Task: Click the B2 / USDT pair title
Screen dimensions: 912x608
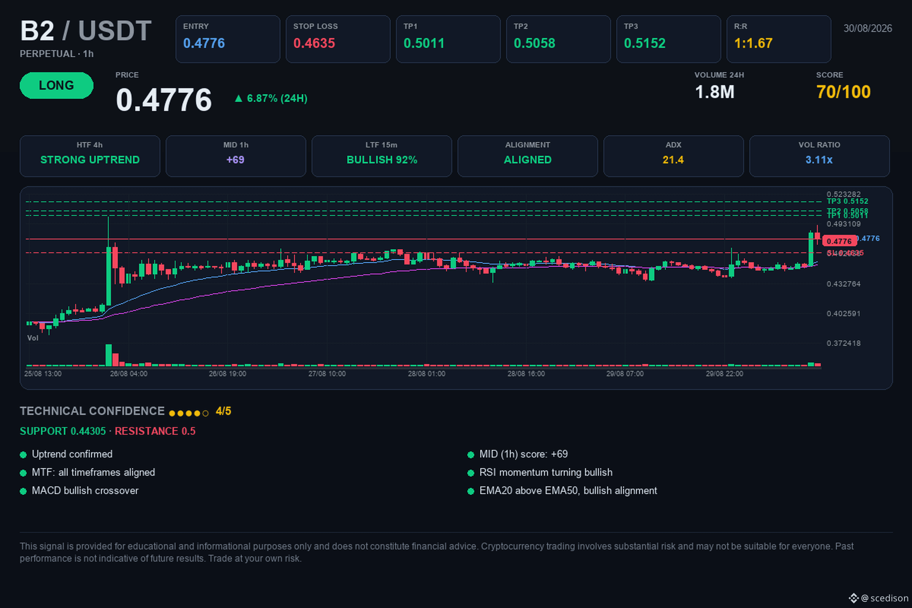Action: click(x=86, y=30)
